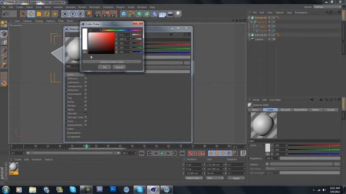Click the red-shaded saturation color field
346x194 pixels.
coord(102,43)
